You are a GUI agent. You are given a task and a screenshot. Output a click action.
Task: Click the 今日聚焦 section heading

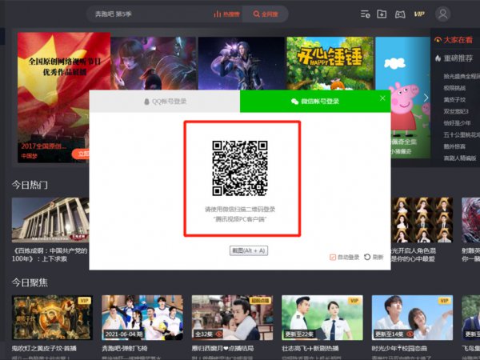pos(30,282)
